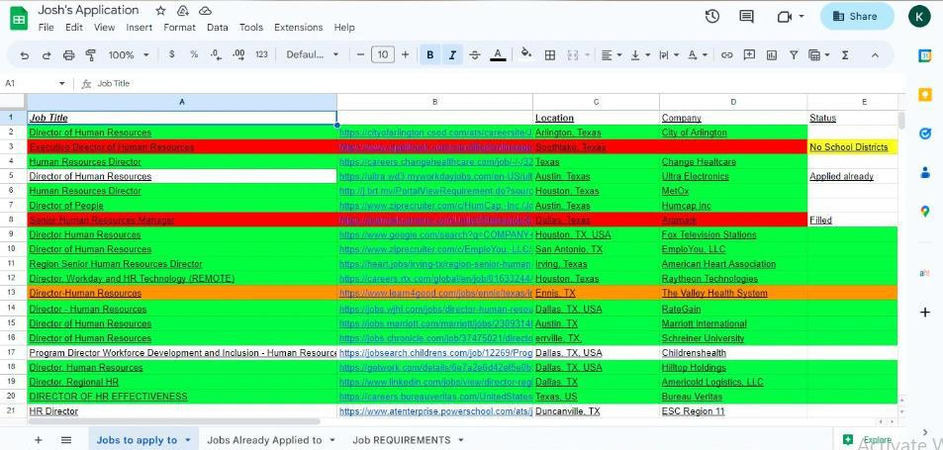Open Contacts side panel
Screen dimensions: 943x450
[x=925, y=172]
